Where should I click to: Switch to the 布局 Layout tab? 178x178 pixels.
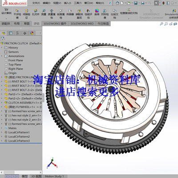coord(16,24)
